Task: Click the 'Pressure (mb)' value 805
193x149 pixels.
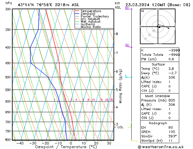Action: point(172,100)
